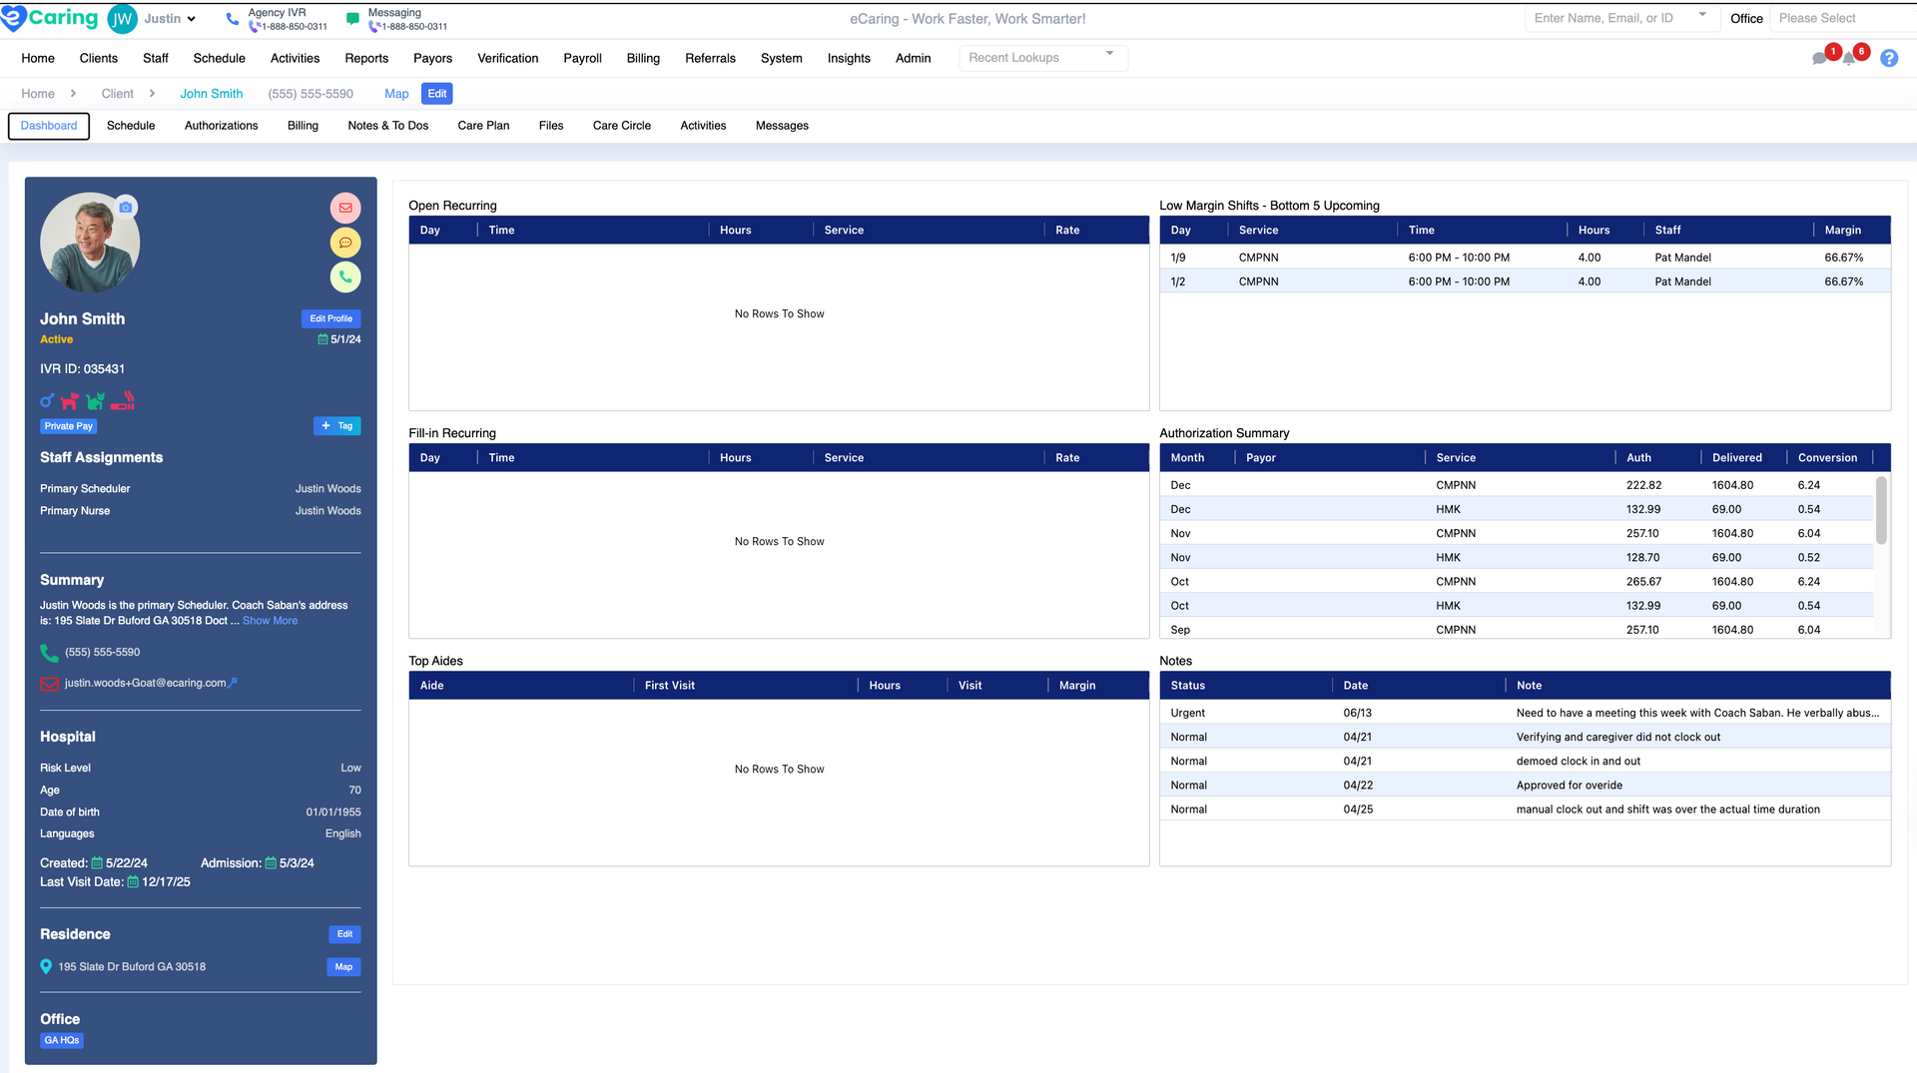Viewport: 1917px width, 1073px height.
Task: Click the red email icon beside profile photo
Action: 345,208
